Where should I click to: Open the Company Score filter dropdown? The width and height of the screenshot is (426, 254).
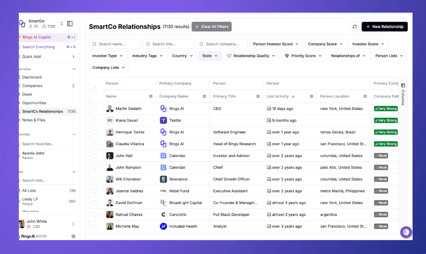325,44
